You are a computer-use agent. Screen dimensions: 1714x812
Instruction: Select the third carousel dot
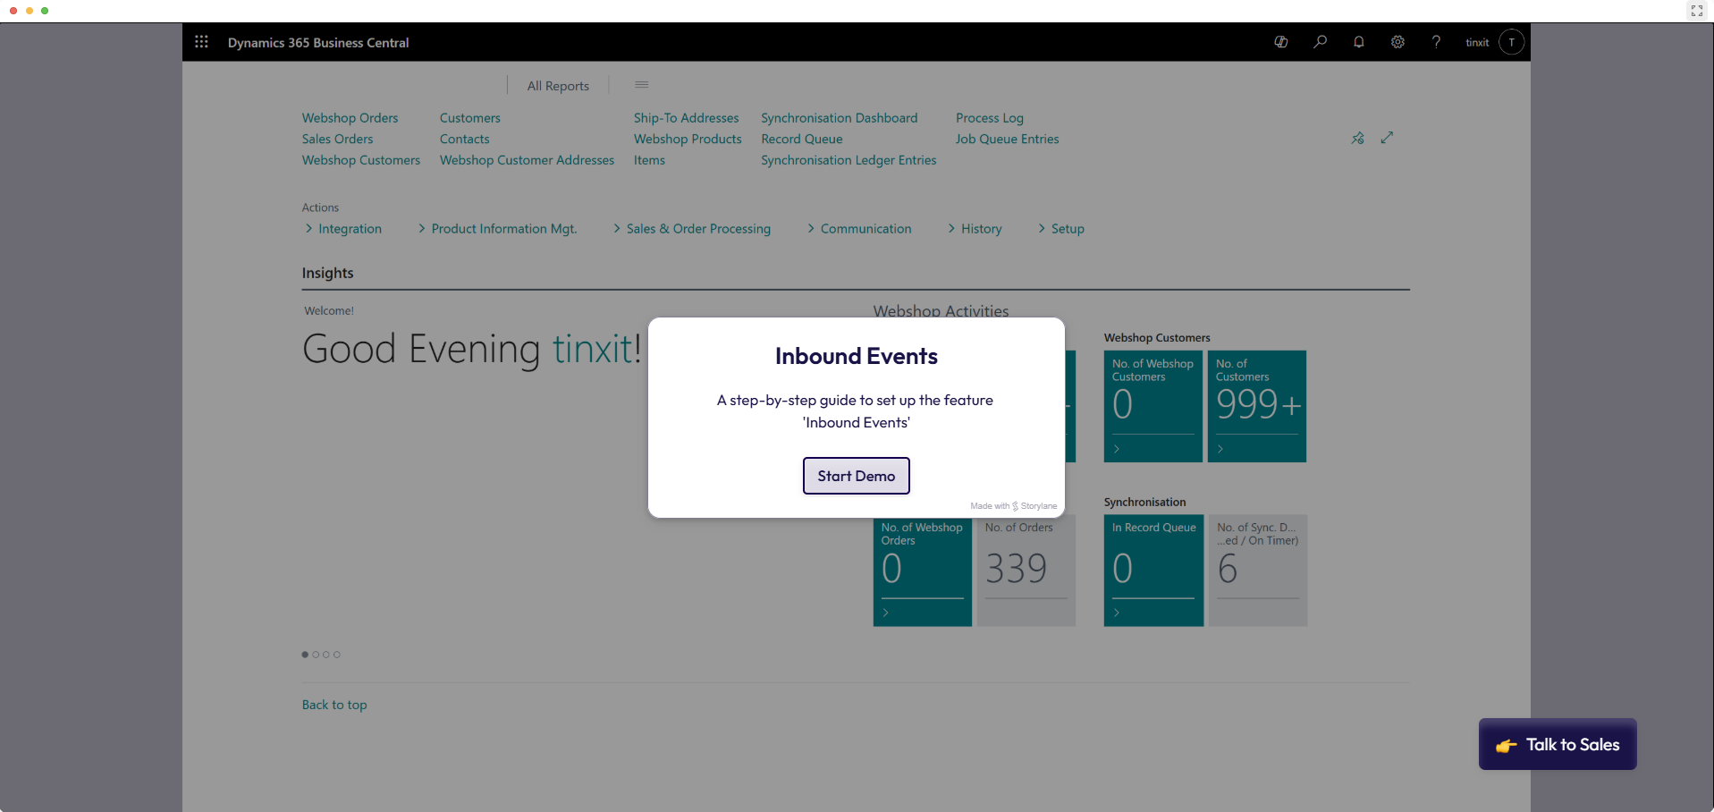(x=326, y=655)
